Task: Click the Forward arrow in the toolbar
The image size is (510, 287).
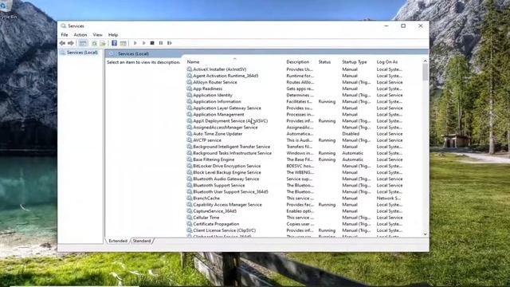Action: point(71,43)
